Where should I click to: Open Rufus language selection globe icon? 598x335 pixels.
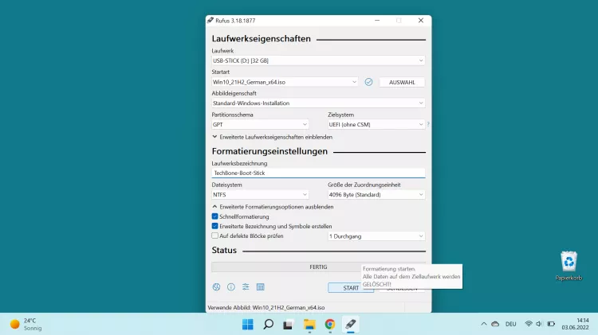click(216, 287)
